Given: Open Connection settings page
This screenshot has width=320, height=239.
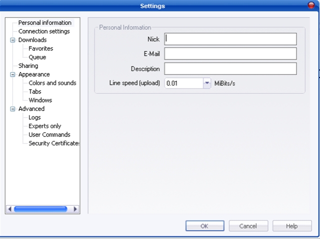Looking at the screenshot, I should pyautogui.click(x=44, y=31).
